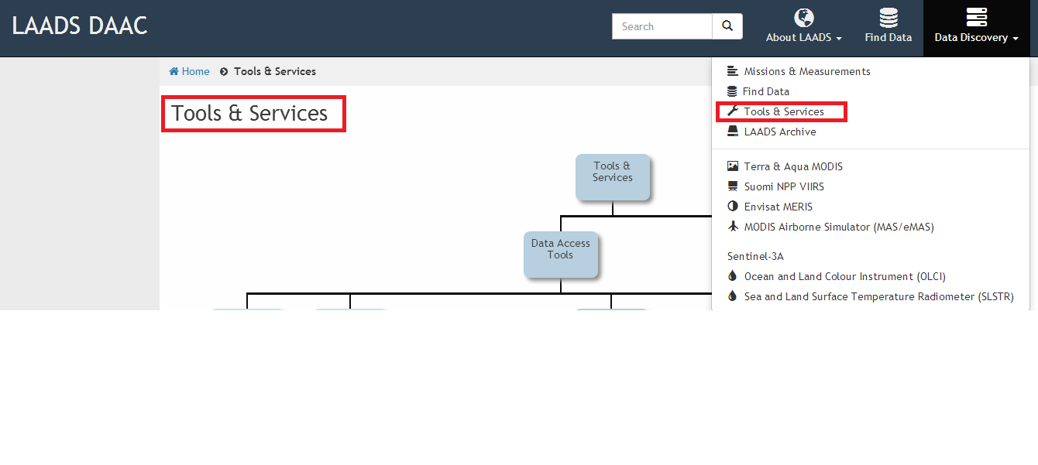The image size is (1038, 465).
Task: Collapse the Data Discovery dropdown caret
Action: pos(1015,38)
